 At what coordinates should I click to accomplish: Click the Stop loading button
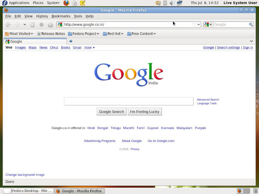coord(41,24)
